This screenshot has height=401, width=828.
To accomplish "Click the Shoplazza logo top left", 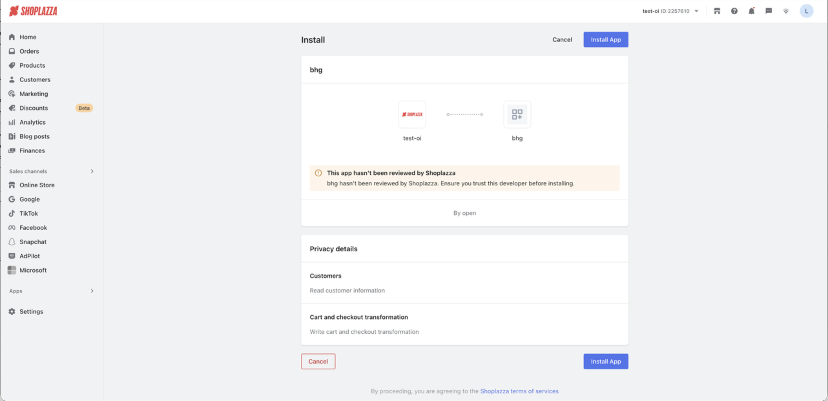I will pyautogui.click(x=33, y=11).
